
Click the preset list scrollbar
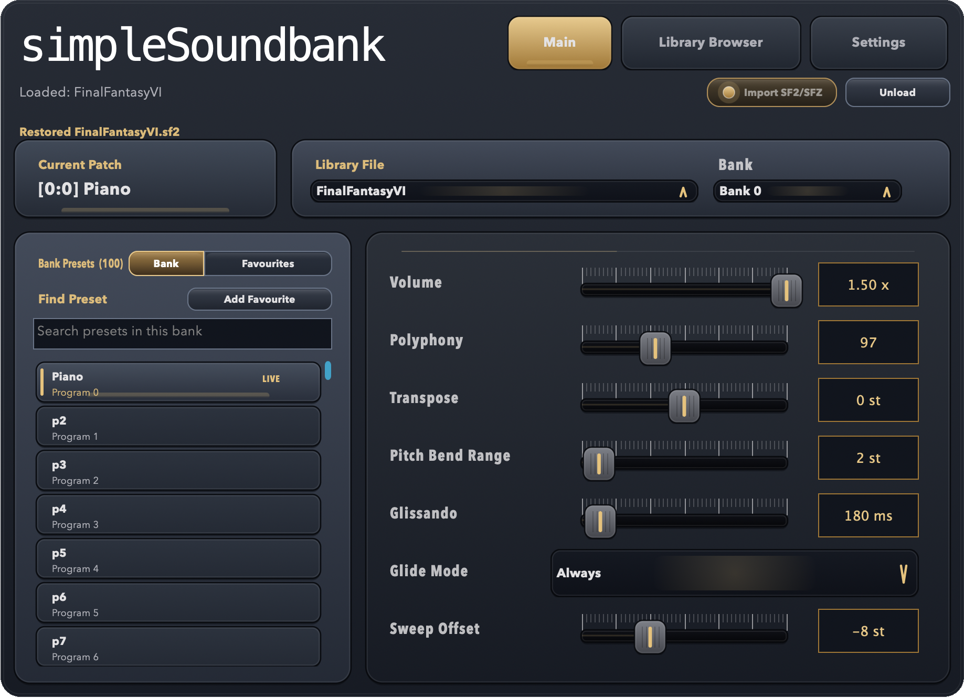329,371
